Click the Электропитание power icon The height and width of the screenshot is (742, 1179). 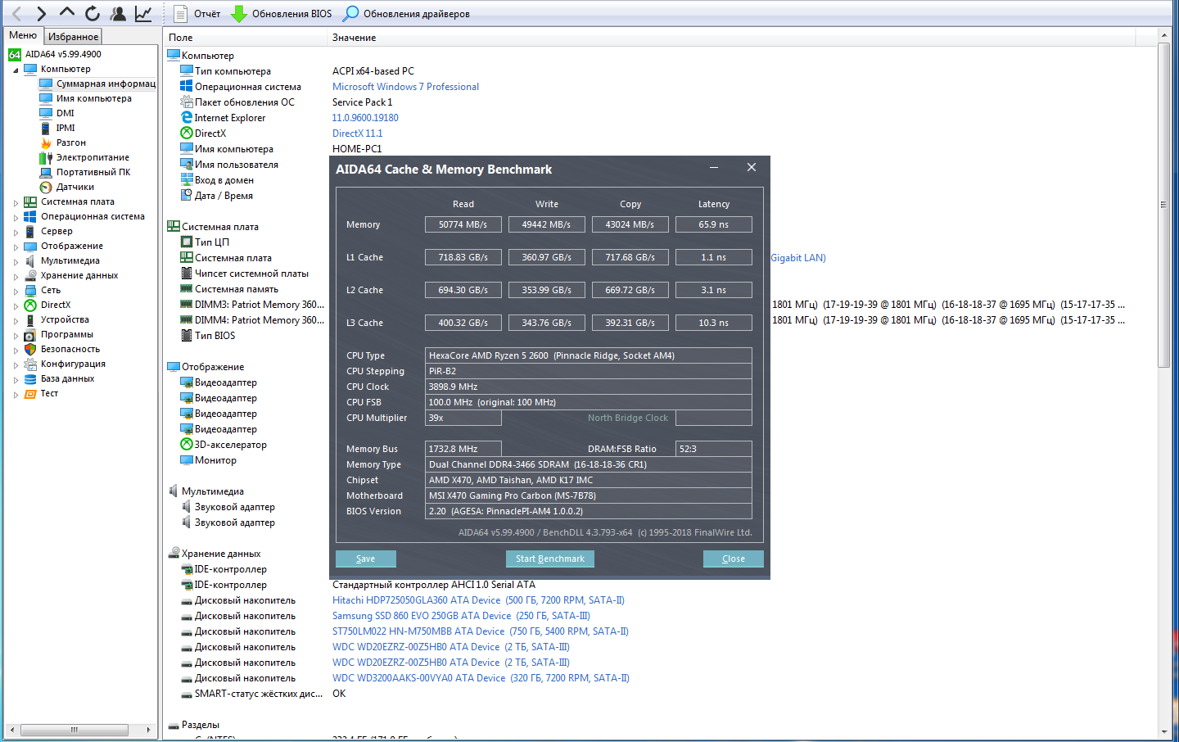(x=46, y=157)
